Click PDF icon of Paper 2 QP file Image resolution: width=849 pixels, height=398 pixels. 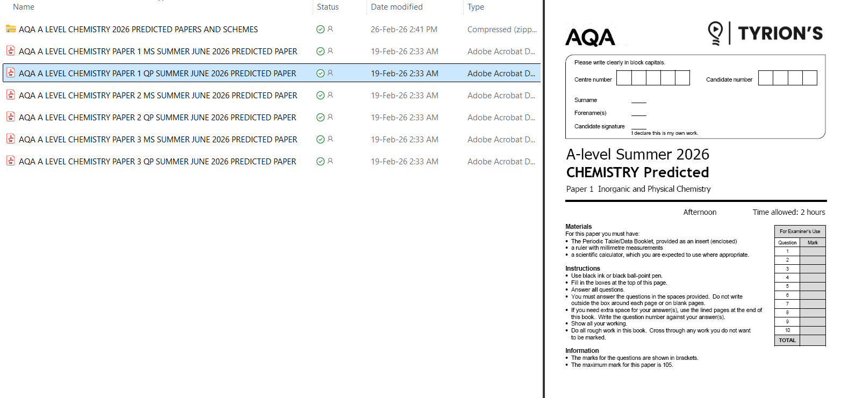point(11,117)
